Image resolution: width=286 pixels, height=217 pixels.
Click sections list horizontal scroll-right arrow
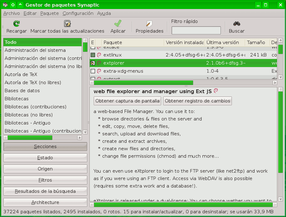coord(79,138)
